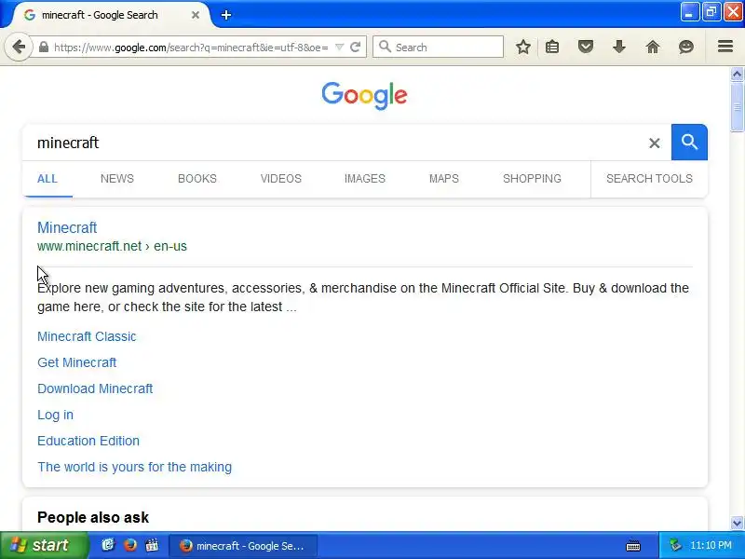Switch to the VIDEOS tab
Image resolution: width=745 pixels, height=559 pixels.
click(281, 179)
